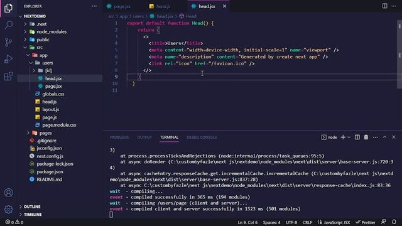Collapse the users folder
Screen dimensions: 402x226
pyautogui.click(x=48, y=63)
